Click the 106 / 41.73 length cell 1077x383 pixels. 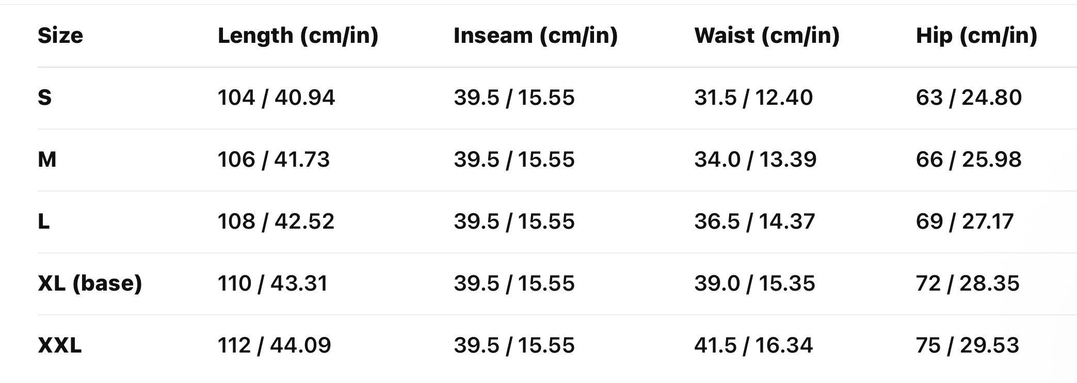(x=274, y=159)
